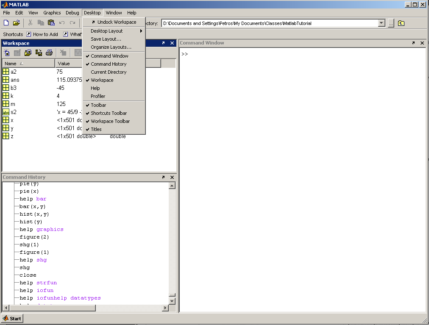The width and height of the screenshot is (429, 325).
Task: Paste from clipboard via toolbar icon
Action: pos(51,23)
